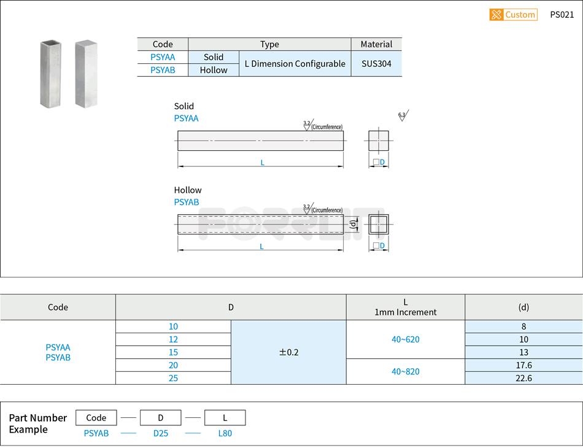Screen dimensions: 583x448
Task: Select the 40~820 length range cell
Action: pos(405,372)
